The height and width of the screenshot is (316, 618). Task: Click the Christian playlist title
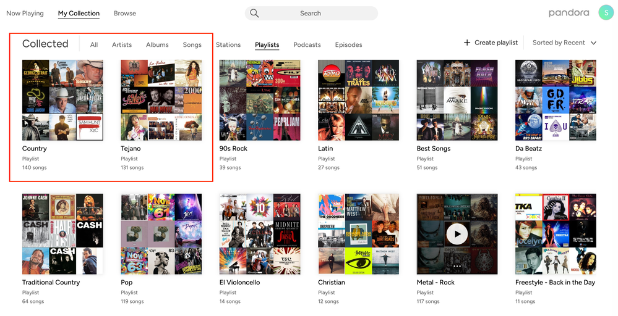[x=332, y=282]
